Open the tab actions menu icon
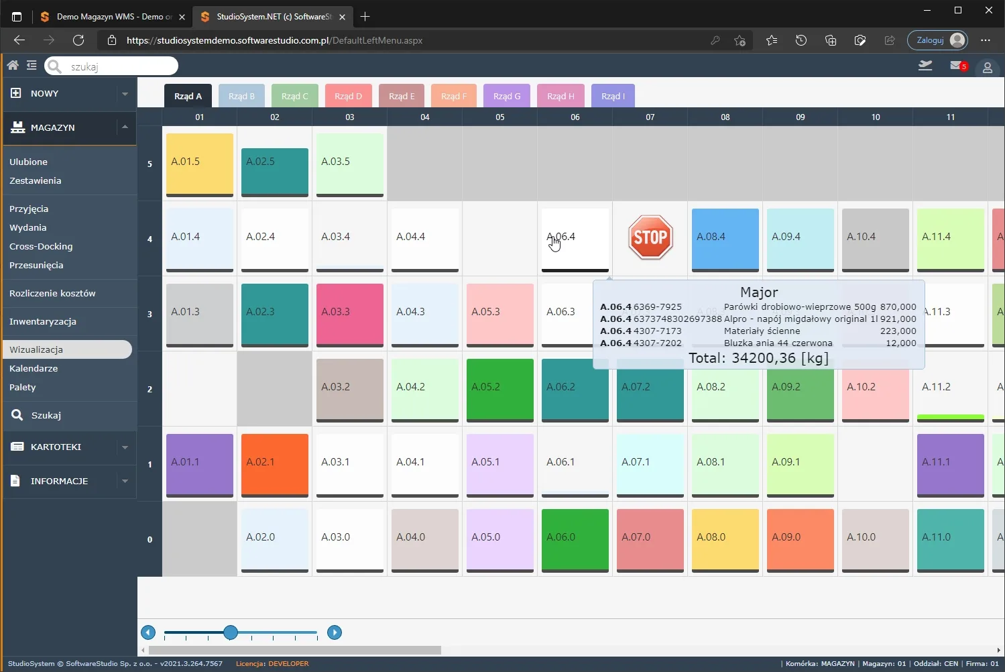The height and width of the screenshot is (672, 1005). (x=17, y=17)
